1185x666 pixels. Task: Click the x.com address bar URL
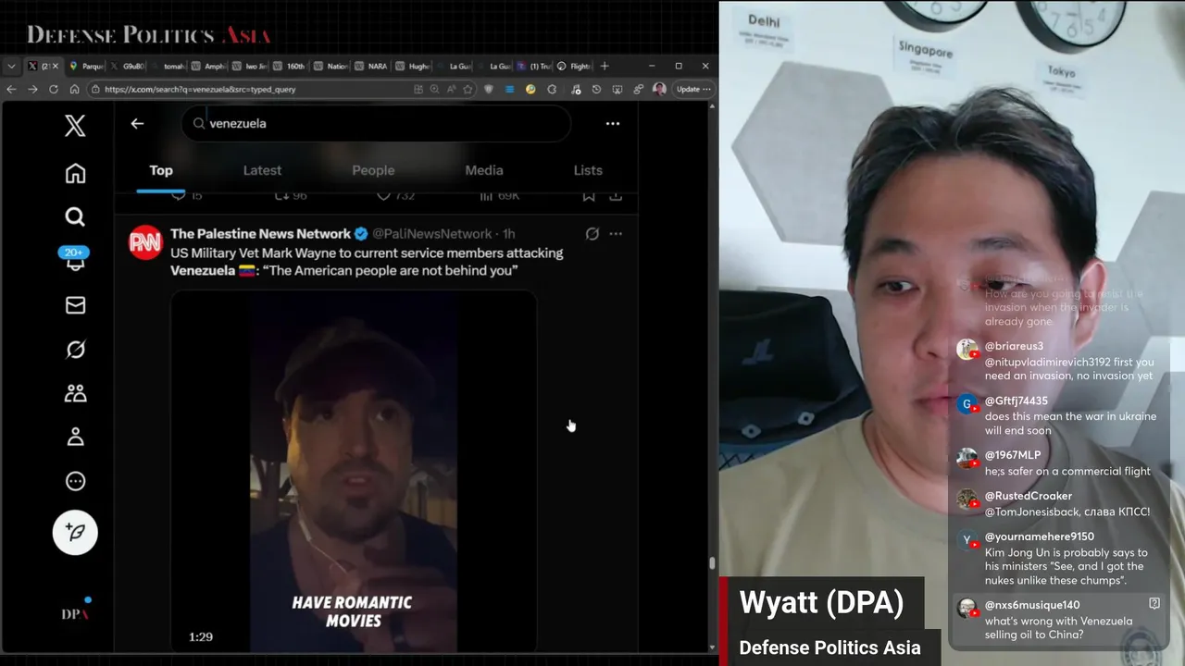point(200,90)
